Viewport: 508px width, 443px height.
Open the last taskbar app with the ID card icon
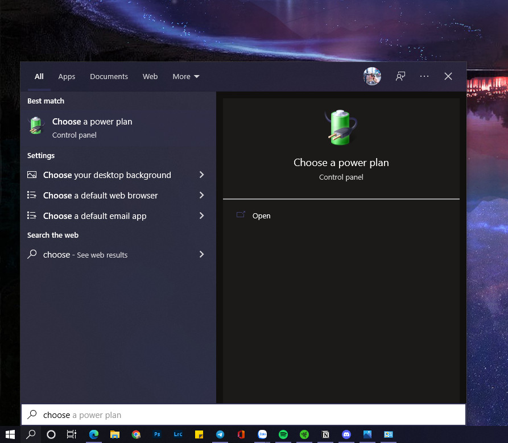[x=389, y=434]
